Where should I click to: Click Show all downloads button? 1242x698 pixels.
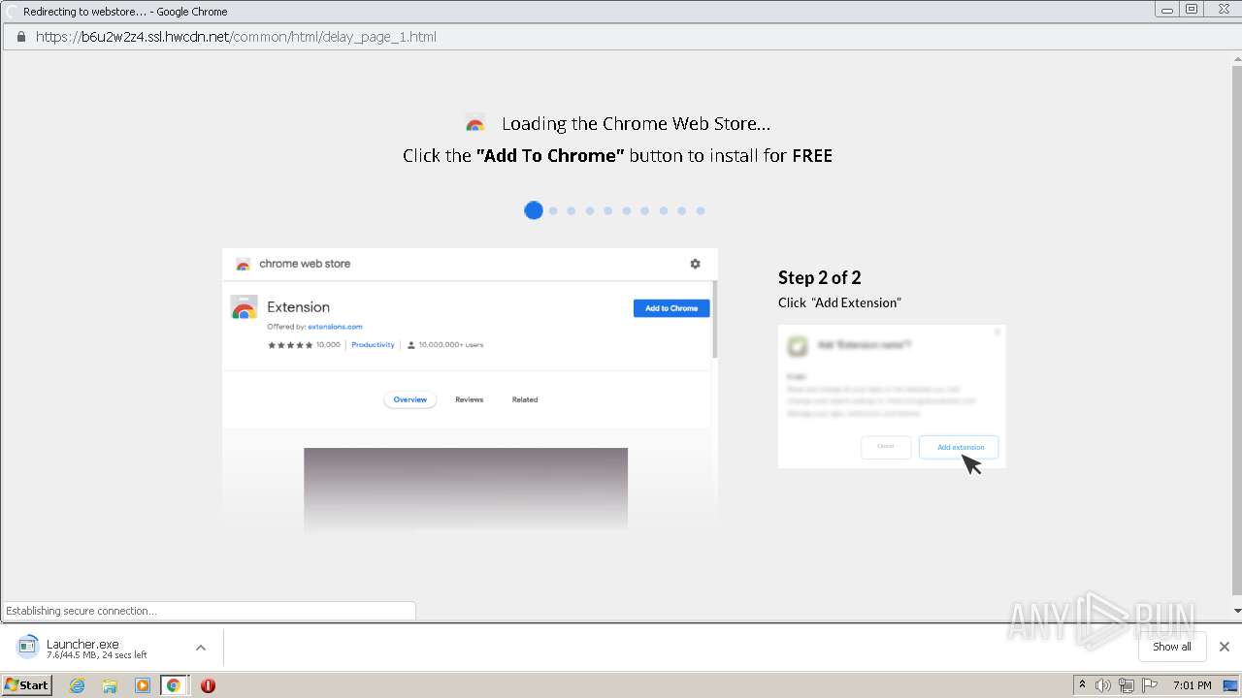coord(1172,647)
